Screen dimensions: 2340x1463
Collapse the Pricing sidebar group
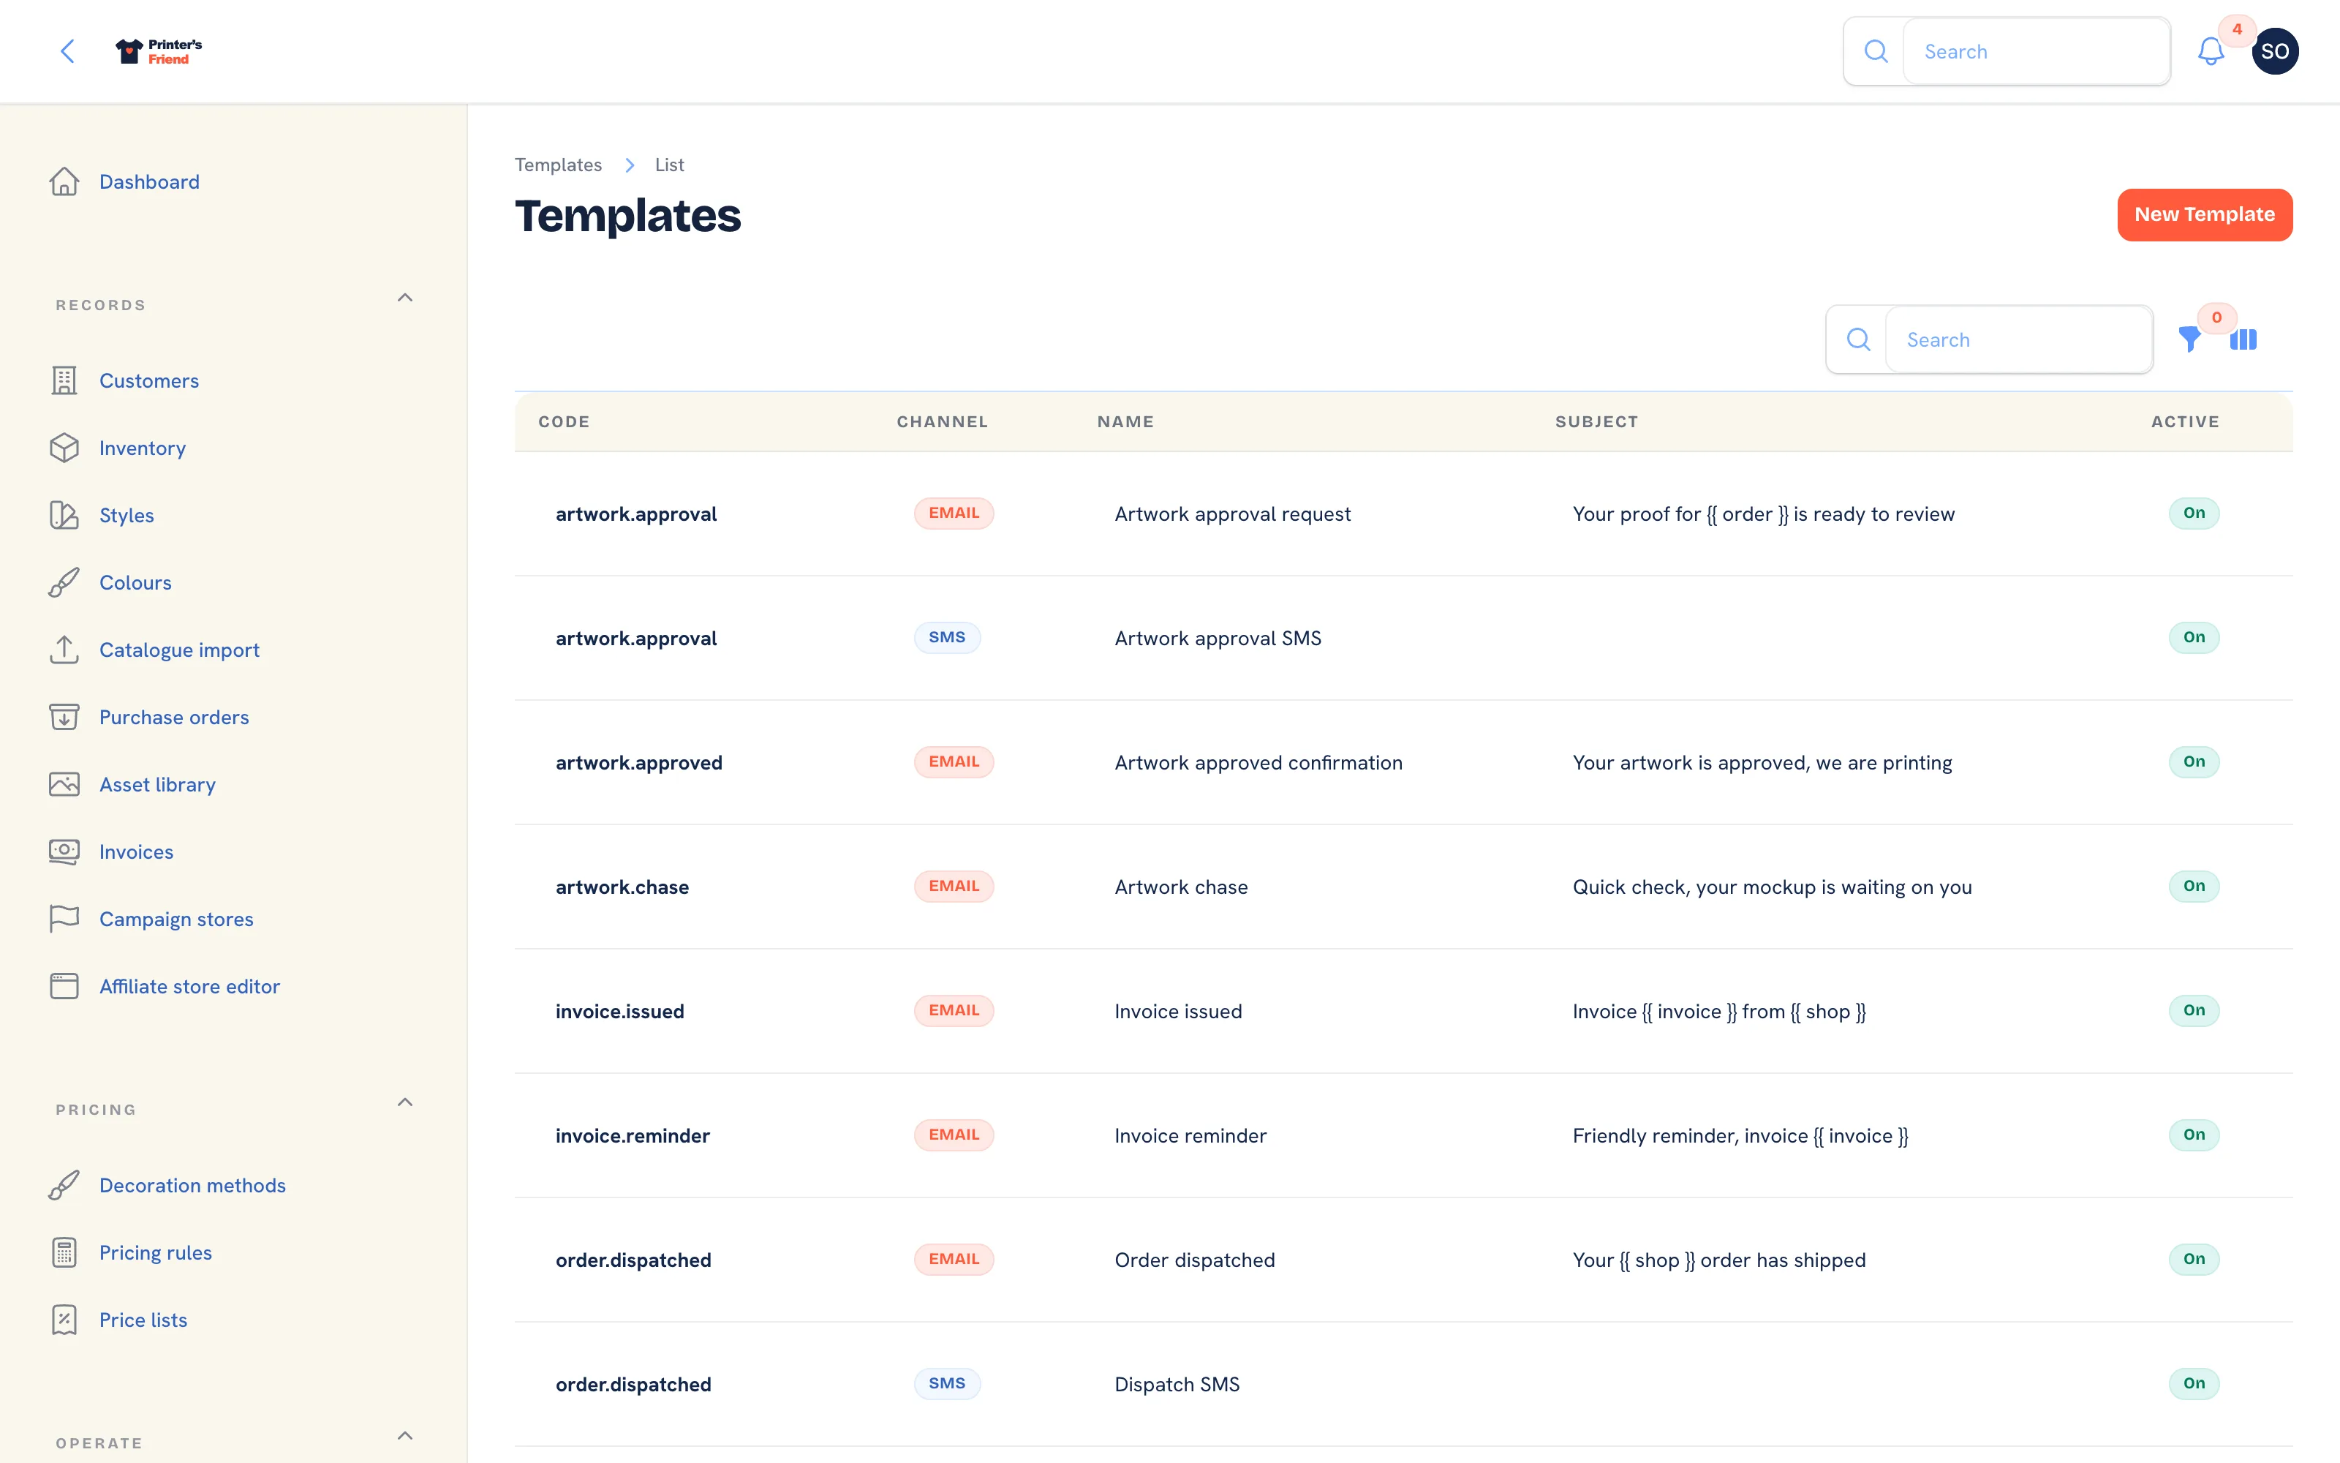tap(405, 1102)
